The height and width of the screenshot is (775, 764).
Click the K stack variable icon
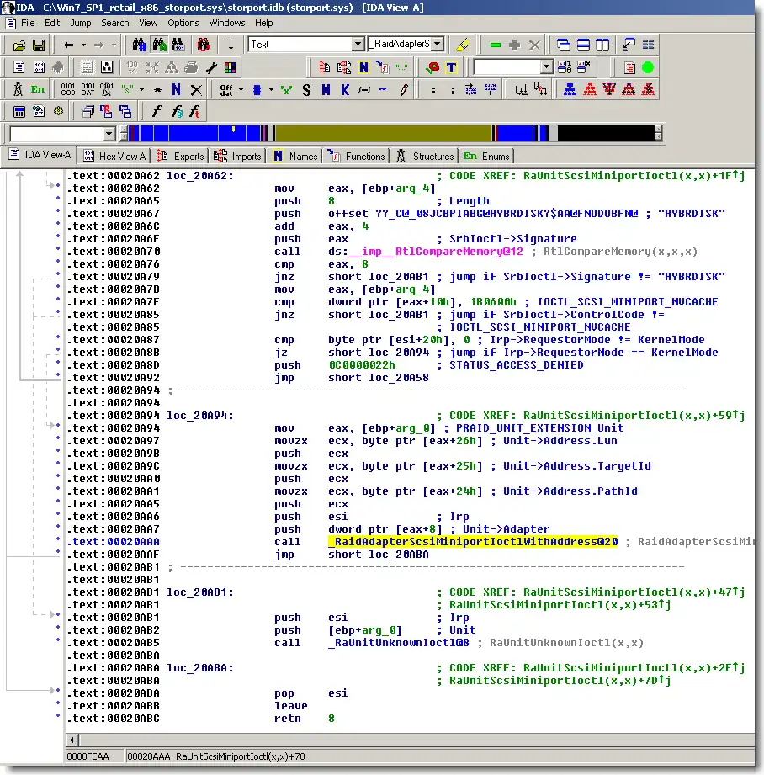pos(345,90)
